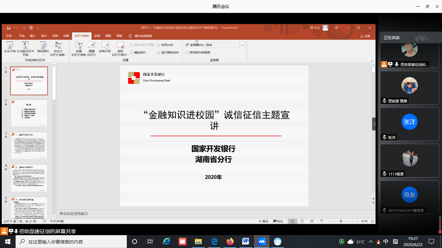
Task: Open 监视器 dropdown set to 自动
Action: coord(242,45)
